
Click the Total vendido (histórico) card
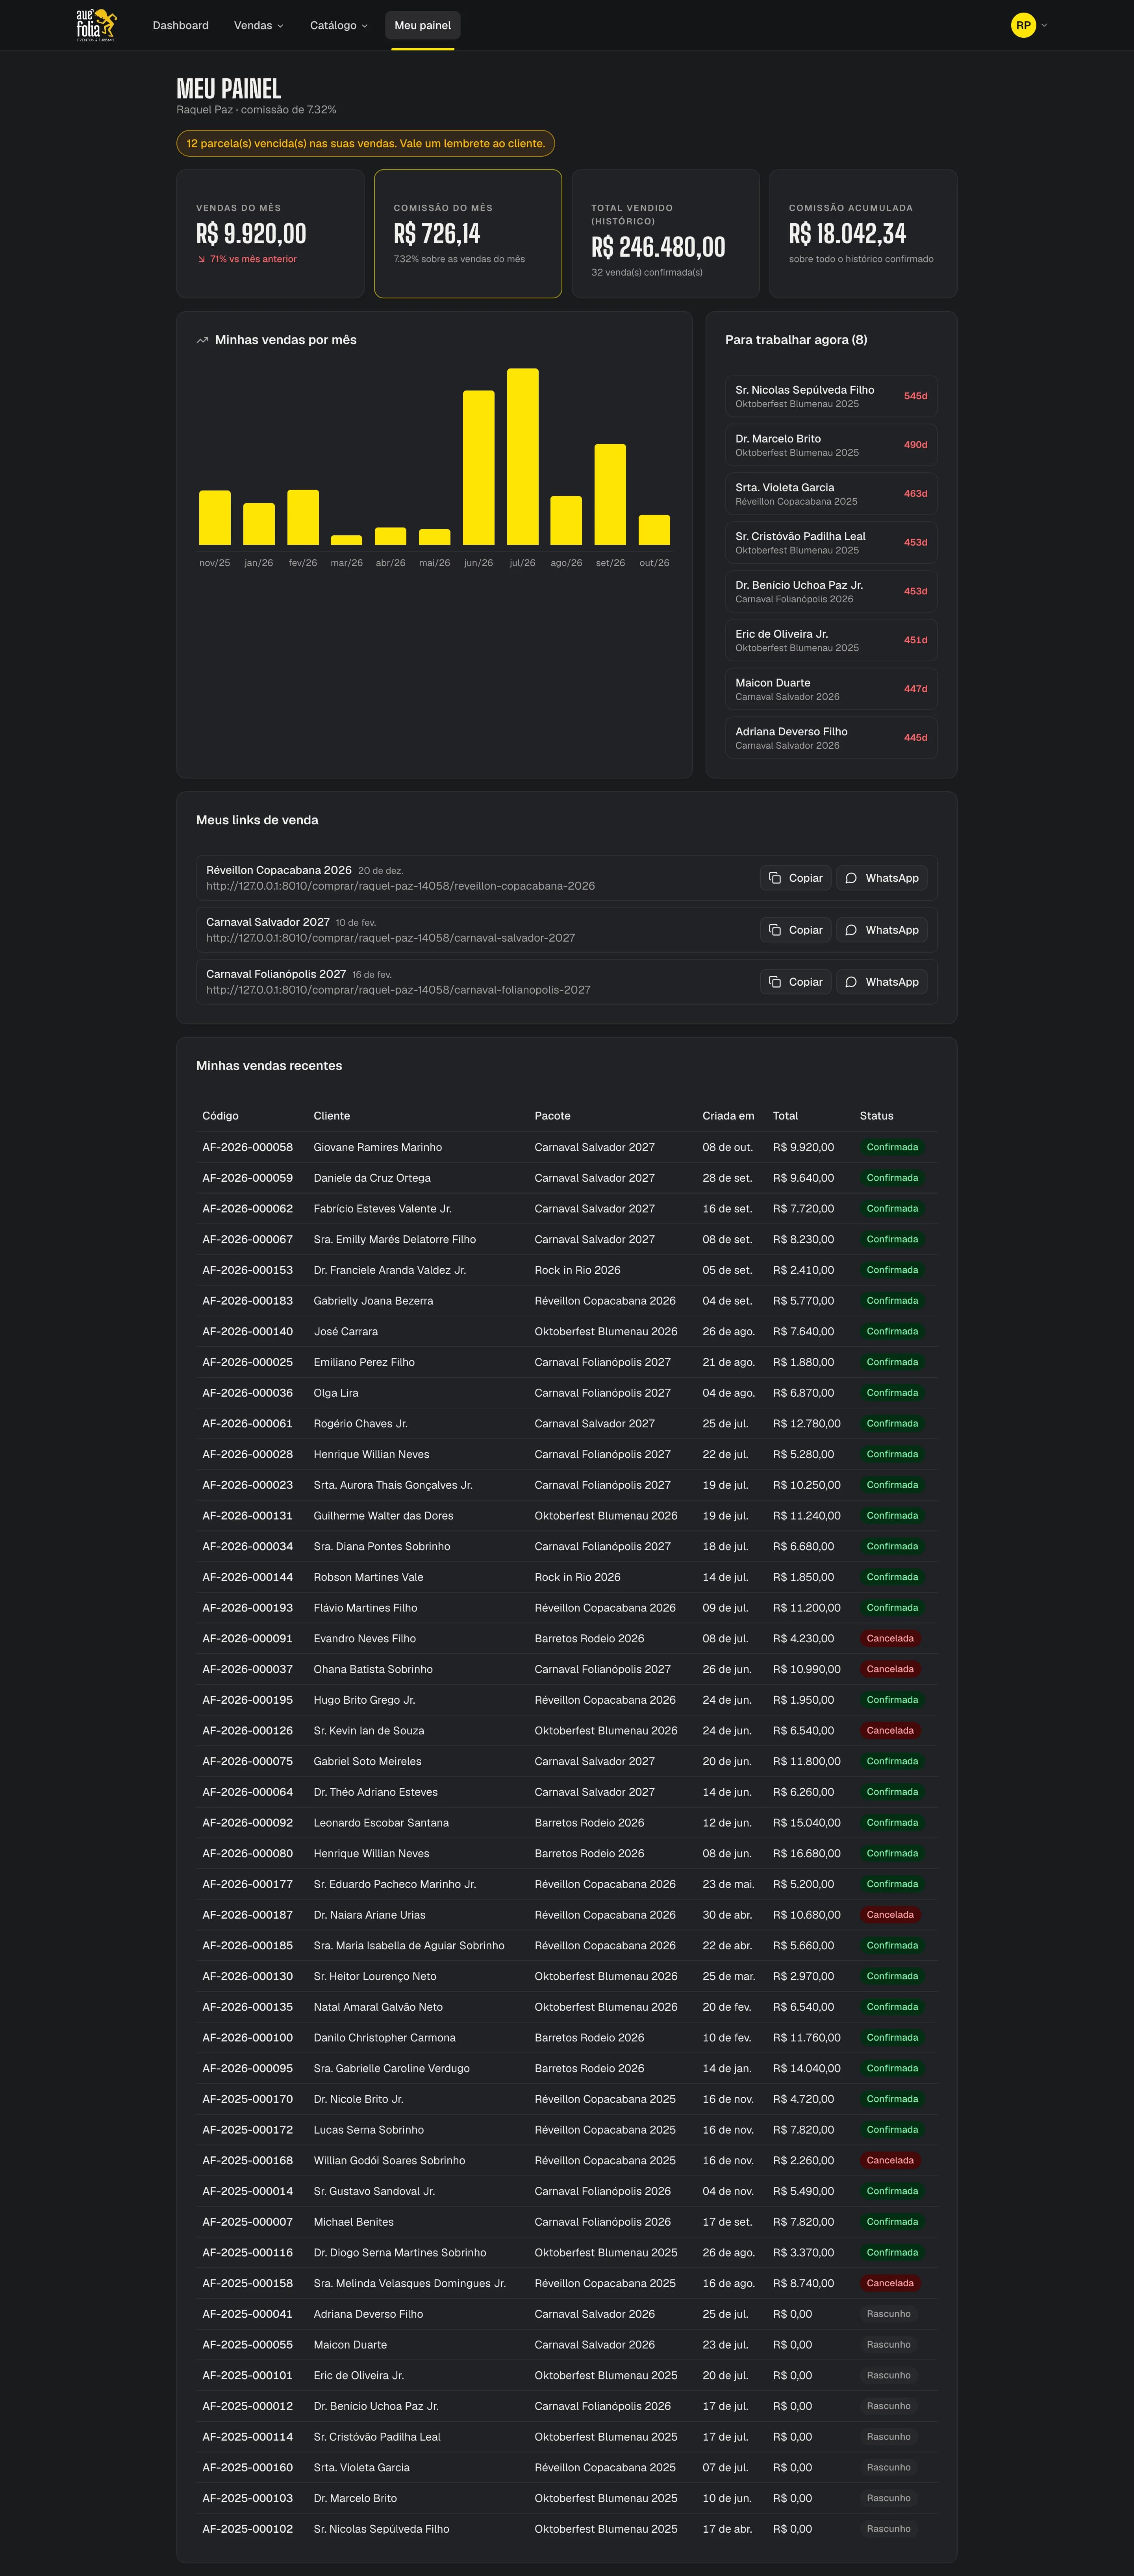tap(665, 234)
